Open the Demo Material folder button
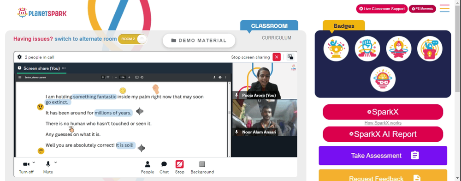The width and height of the screenshot is (461, 181). tap(199, 41)
